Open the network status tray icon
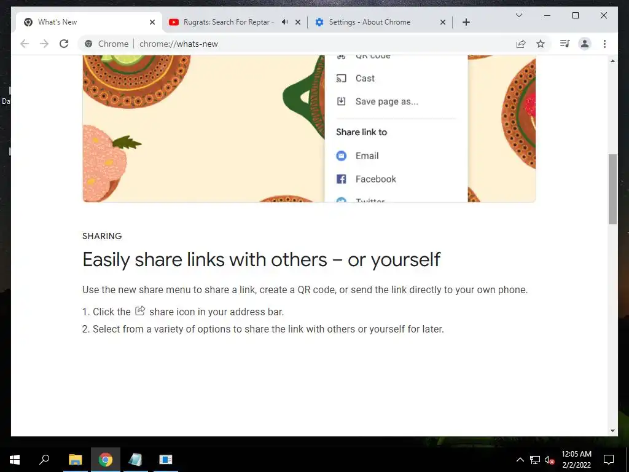 (535, 460)
